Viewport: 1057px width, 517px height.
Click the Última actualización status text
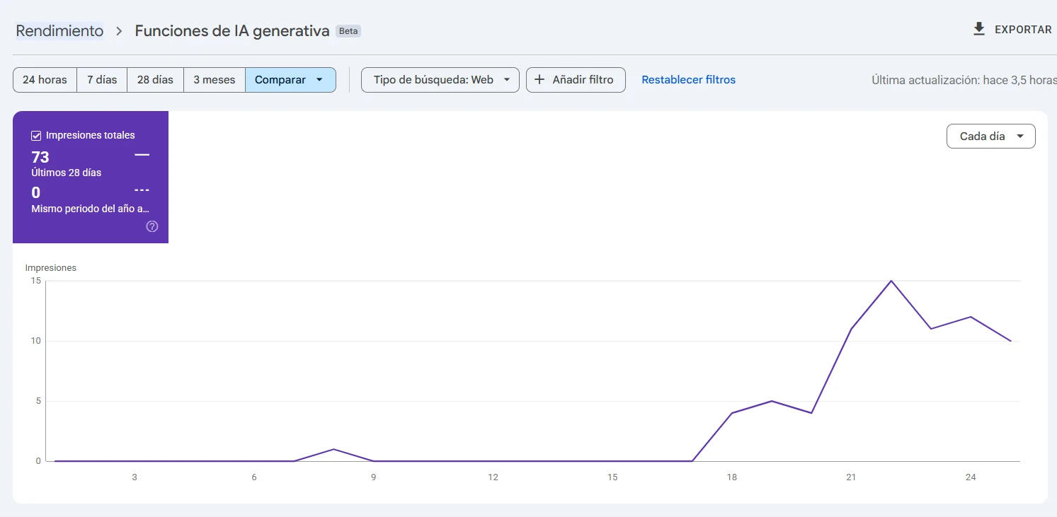click(964, 80)
